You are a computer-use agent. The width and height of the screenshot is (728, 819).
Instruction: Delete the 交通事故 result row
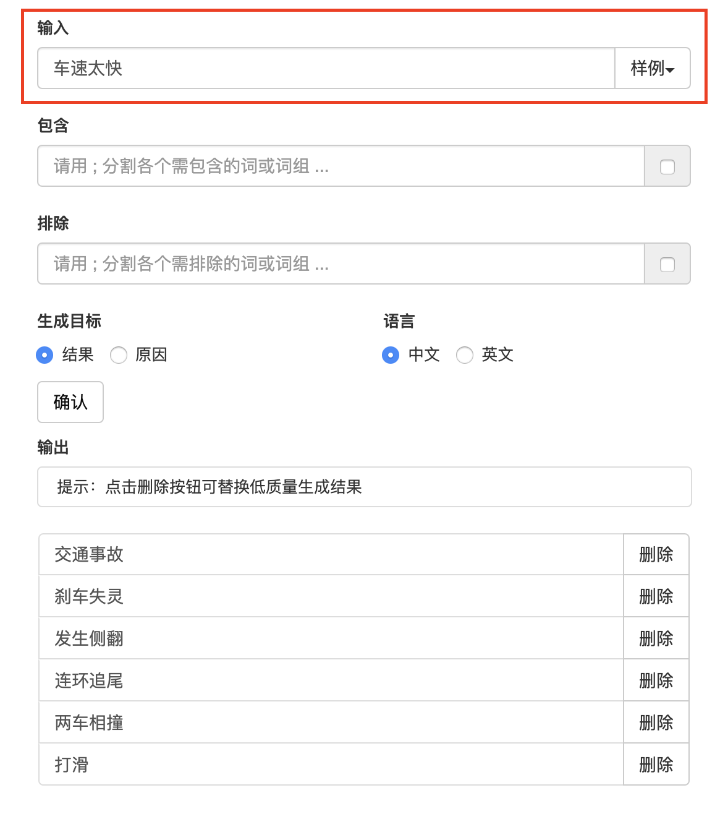pyautogui.click(x=656, y=554)
